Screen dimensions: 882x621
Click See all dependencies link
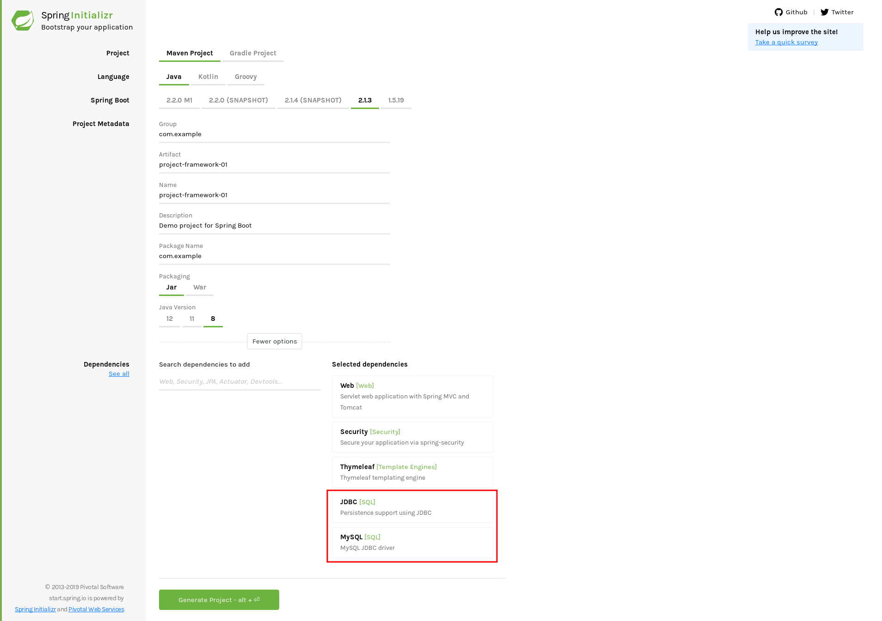[119, 374]
